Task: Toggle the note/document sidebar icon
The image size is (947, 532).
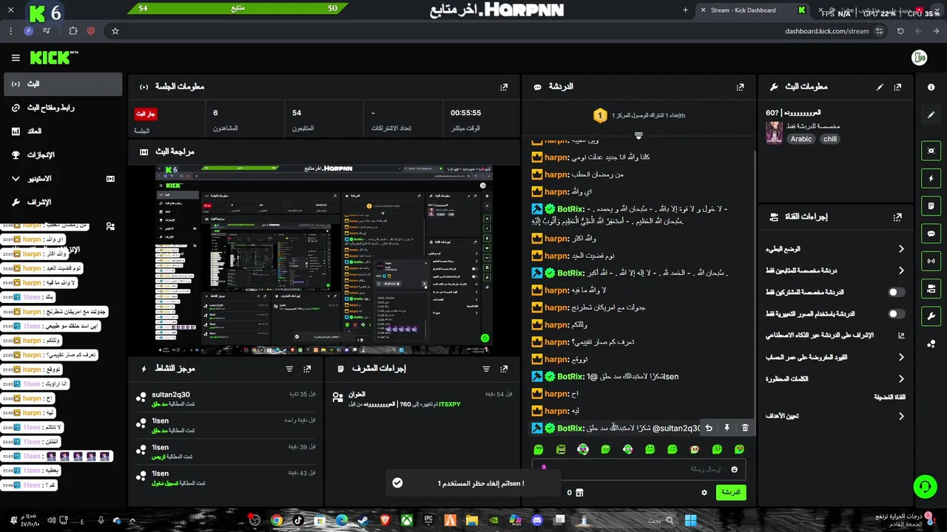Action: pyautogui.click(x=931, y=205)
